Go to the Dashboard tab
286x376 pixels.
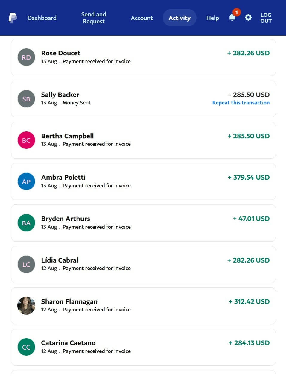point(42,18)
